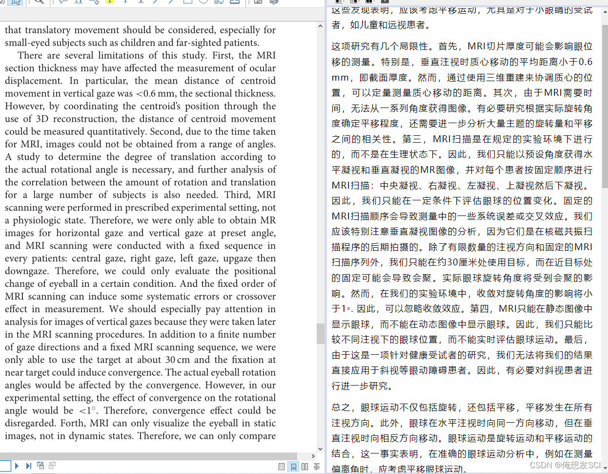Click PDF pane's vertical scrollbar down arrow
The image size is (608, 474).
(x=320, y=449)
